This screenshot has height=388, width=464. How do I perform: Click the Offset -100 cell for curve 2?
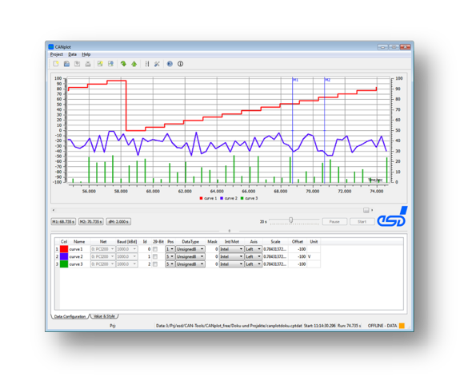coord(298,256)
